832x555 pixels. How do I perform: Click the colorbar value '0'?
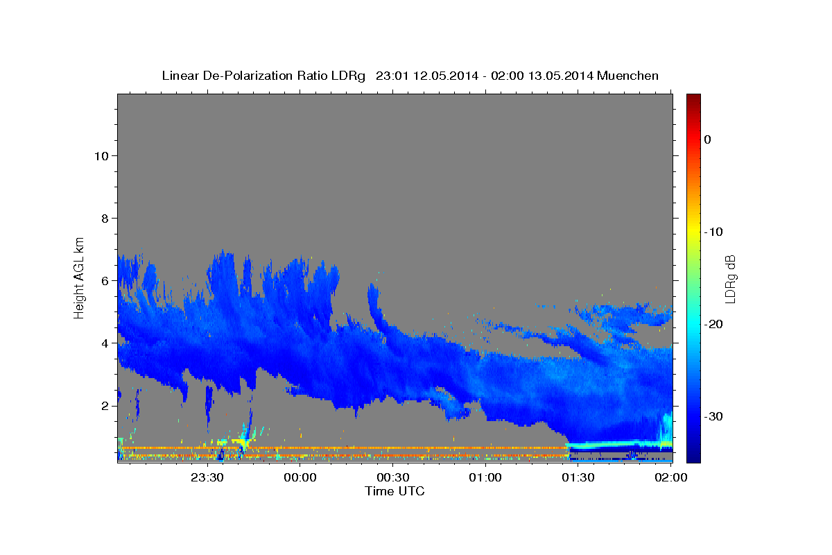[708, 139]
